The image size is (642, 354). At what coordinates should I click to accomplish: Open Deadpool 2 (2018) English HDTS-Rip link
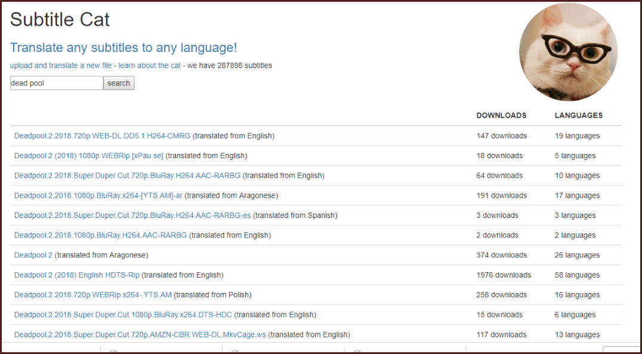[x=77, y=275]
